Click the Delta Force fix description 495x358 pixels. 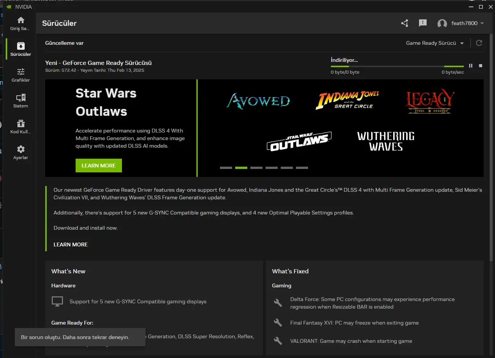point(372,303)
